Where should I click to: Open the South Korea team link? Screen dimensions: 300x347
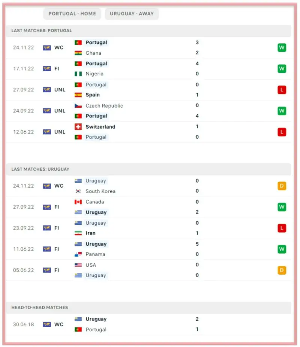point(100,191)
